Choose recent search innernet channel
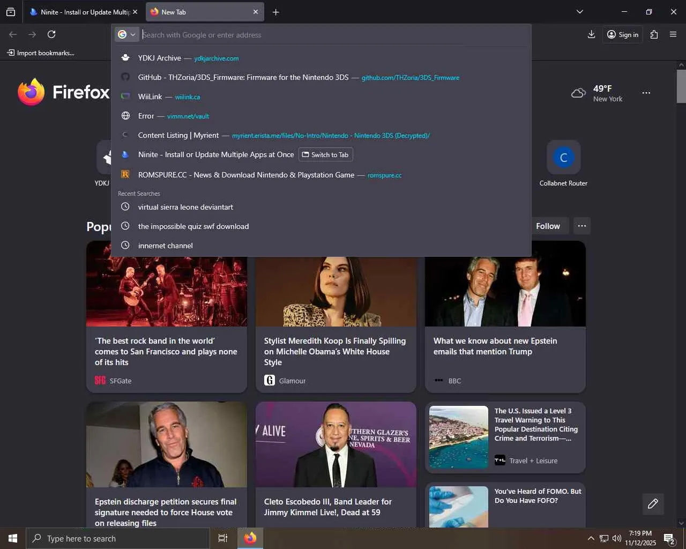Screen dimensions: 686x549 click(x=321, y=246)
